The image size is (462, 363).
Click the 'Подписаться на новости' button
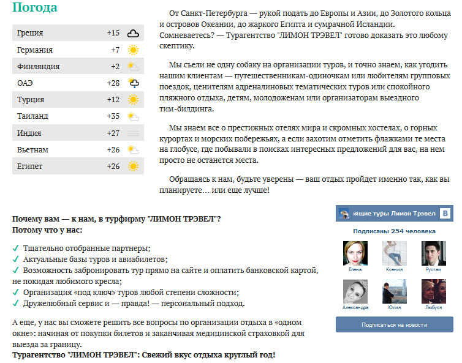tap(394, 324)
